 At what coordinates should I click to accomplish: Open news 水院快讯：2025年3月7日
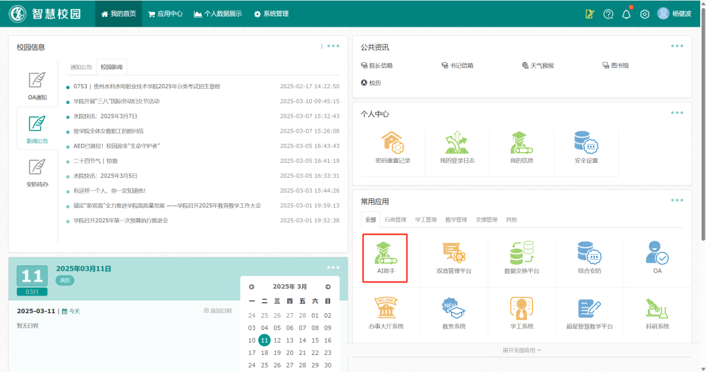pyautogui.click(x=105, y=116)
